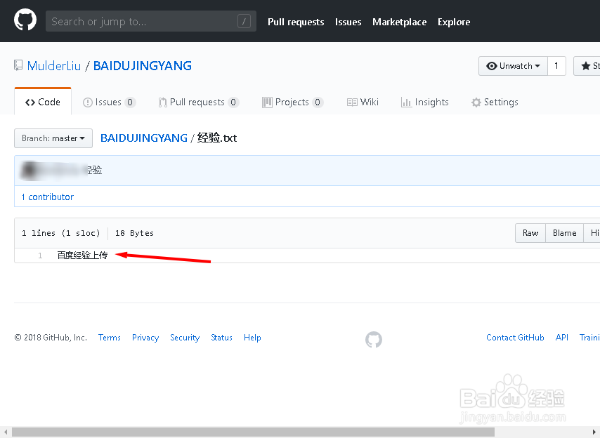600x438 pixels.
Task: Click the Issues tab exclamation icon
Action: 88,102
